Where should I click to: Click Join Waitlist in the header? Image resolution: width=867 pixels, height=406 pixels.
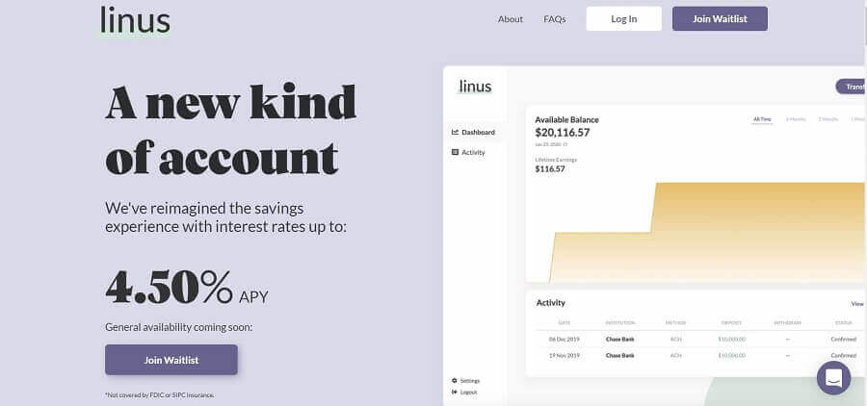tap(720, 19)
